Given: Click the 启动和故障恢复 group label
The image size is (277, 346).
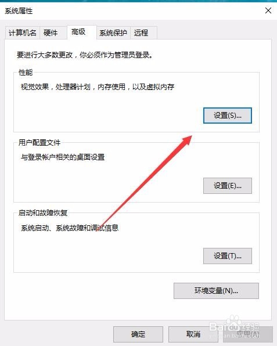Looking at the screenshot, I should coord(43,213).
